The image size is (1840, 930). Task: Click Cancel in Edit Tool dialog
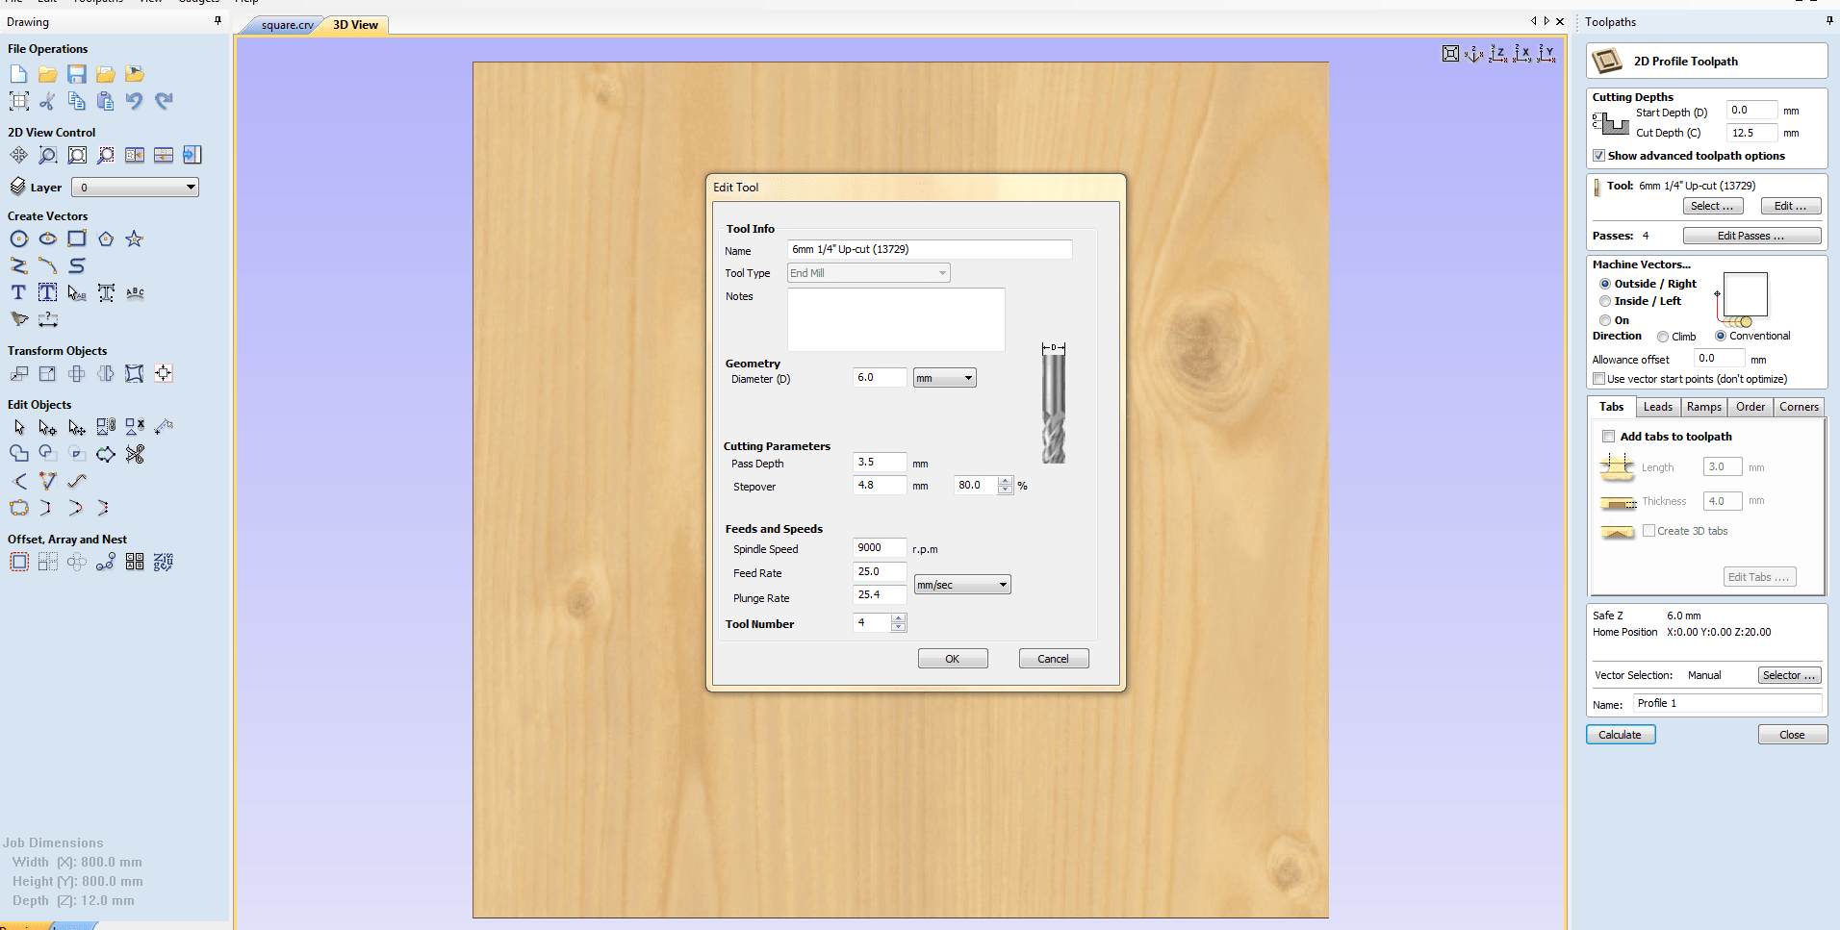point(1053,659)
